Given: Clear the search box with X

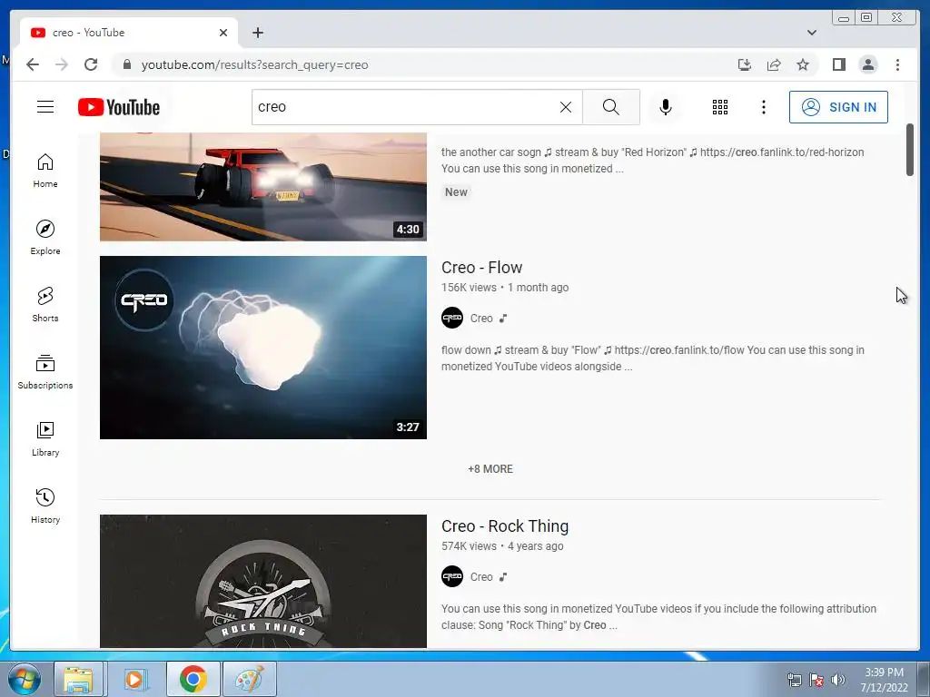Looking at the screenshot, I should (x=566, y=107).
